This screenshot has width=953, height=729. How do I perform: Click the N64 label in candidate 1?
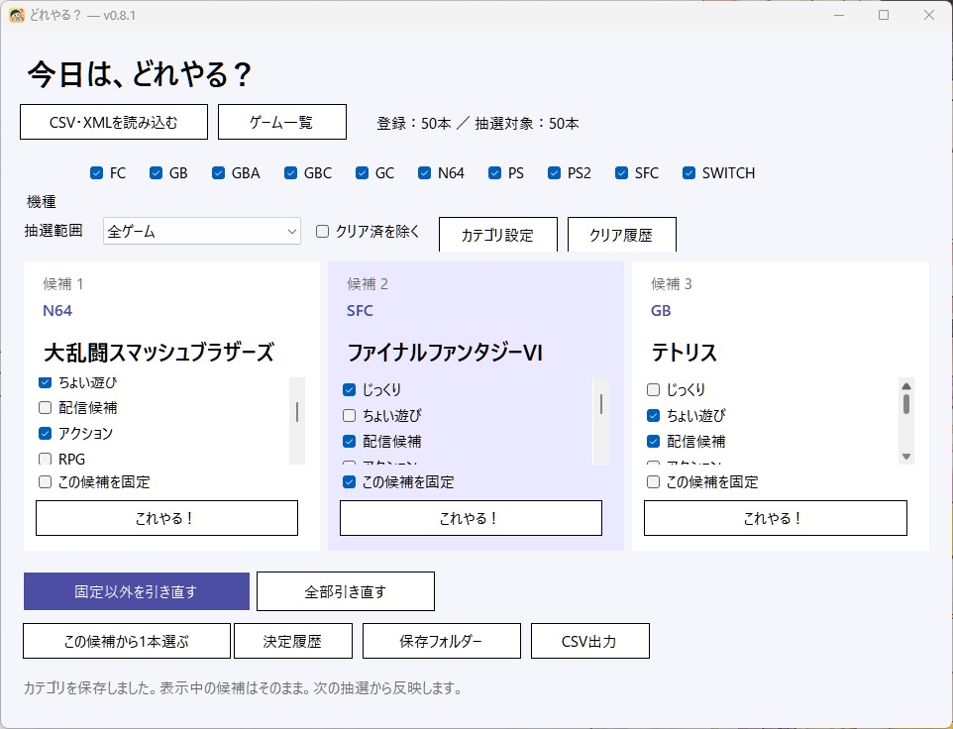click(57, 310)
